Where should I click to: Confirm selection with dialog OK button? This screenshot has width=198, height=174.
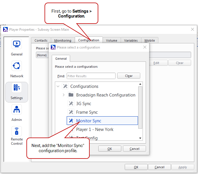click(x=109, y=149)
